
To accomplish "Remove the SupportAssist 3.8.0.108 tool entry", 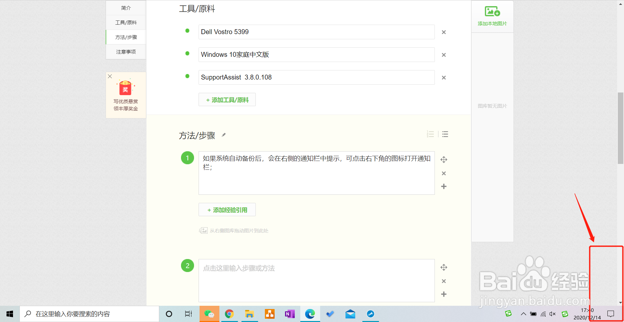I will [x=444, y=78].
